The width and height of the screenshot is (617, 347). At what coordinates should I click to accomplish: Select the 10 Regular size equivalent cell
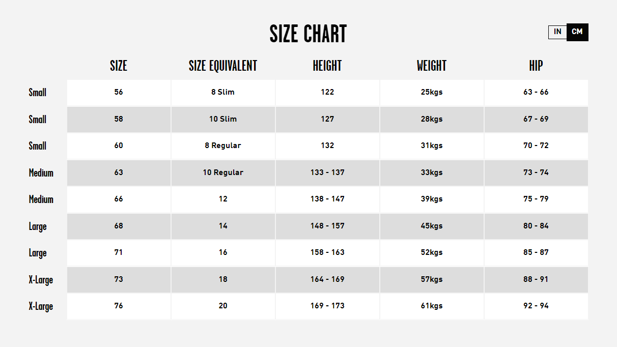(x=223, y=172)
